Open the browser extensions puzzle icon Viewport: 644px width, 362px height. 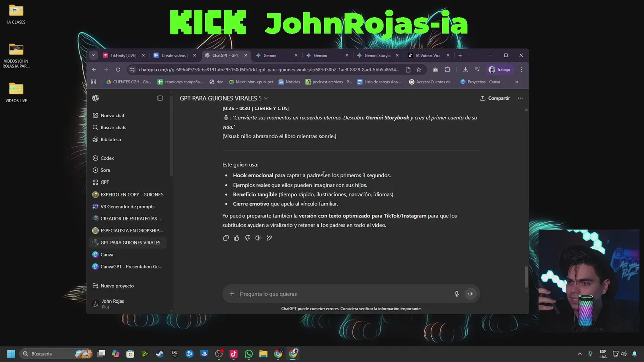point(448,70)
